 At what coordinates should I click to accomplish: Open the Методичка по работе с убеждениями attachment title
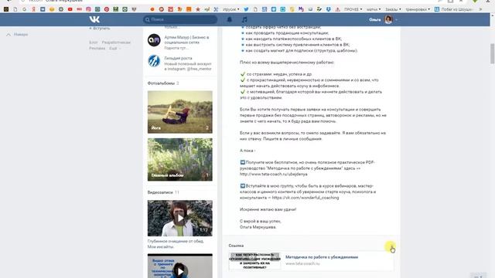click(x=322, y=257)
